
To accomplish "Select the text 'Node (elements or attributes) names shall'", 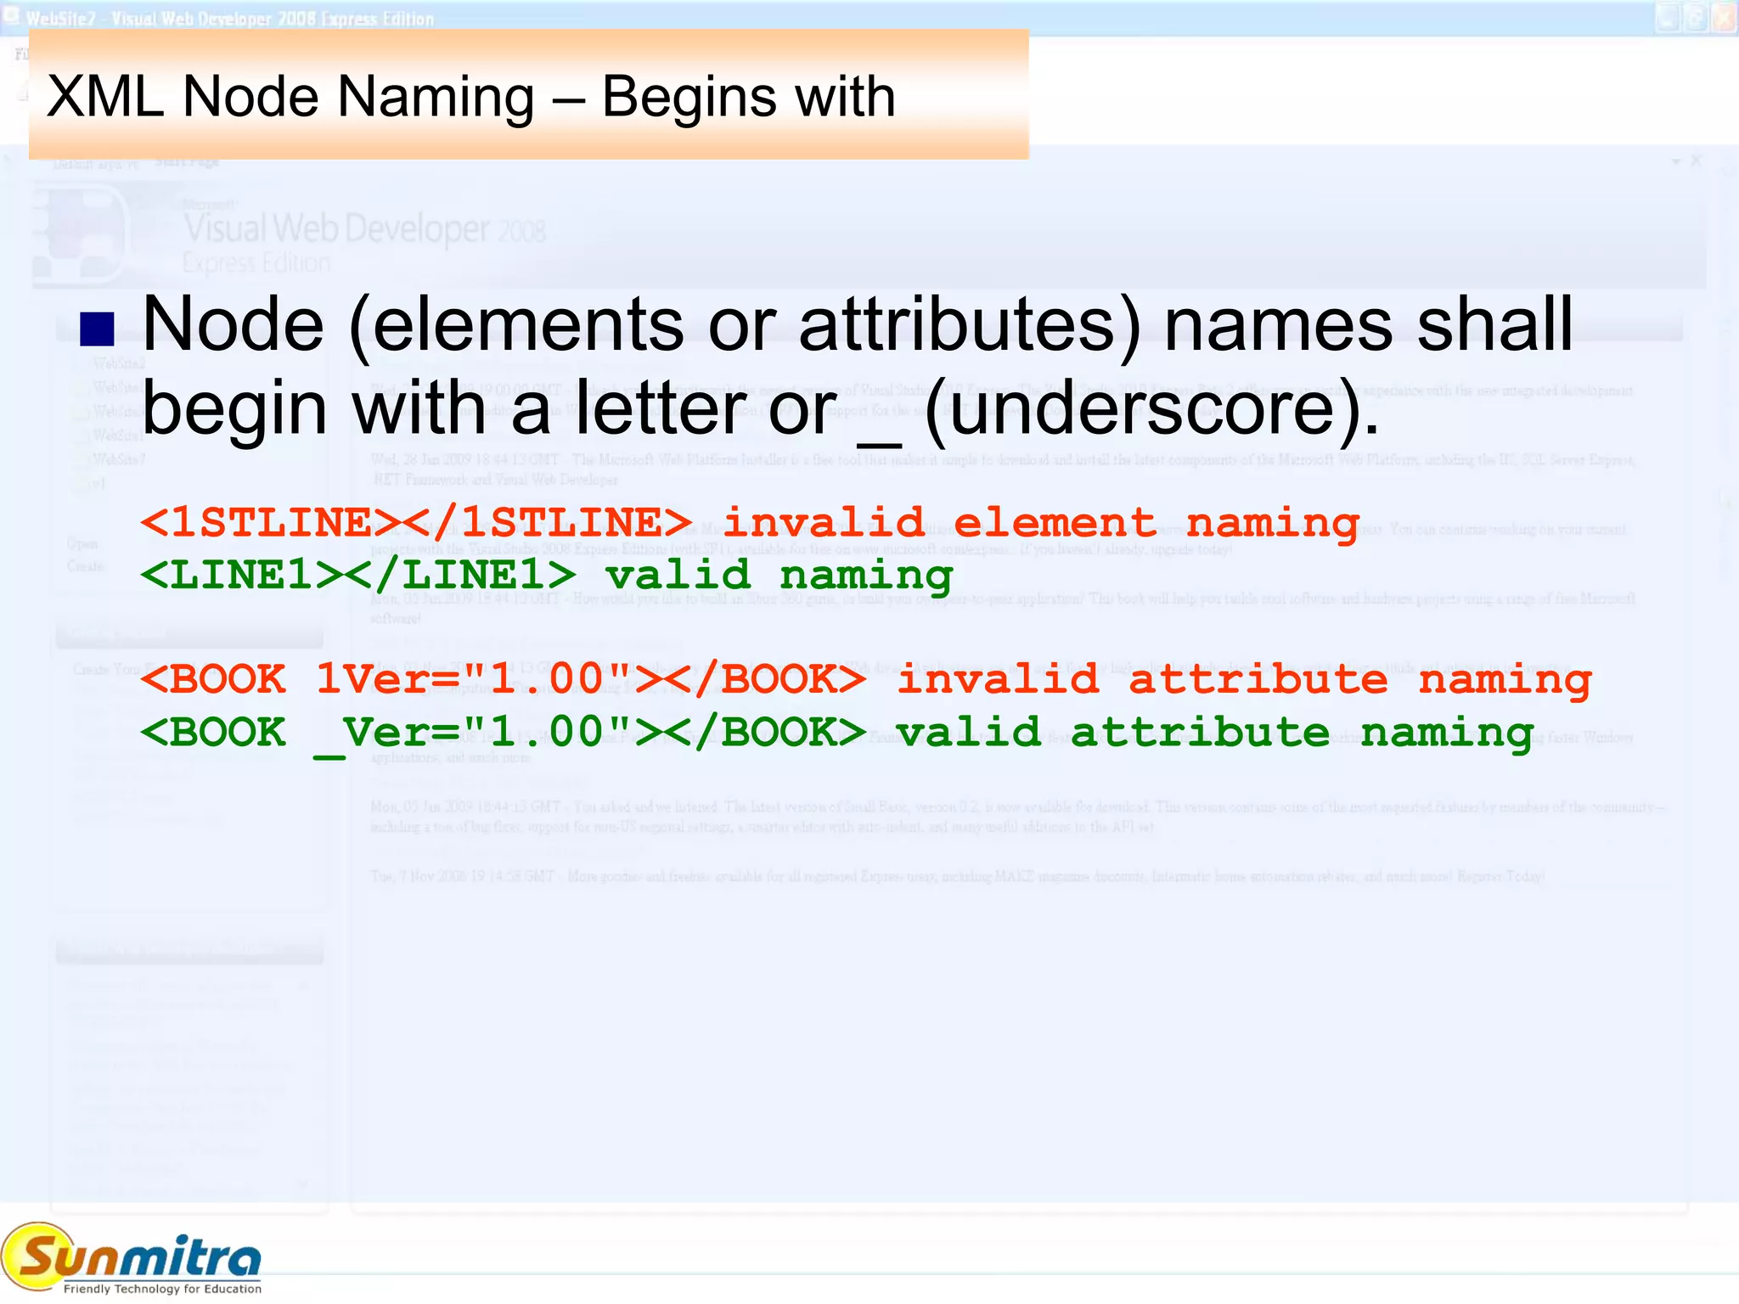I will click(x=858, y=324).
